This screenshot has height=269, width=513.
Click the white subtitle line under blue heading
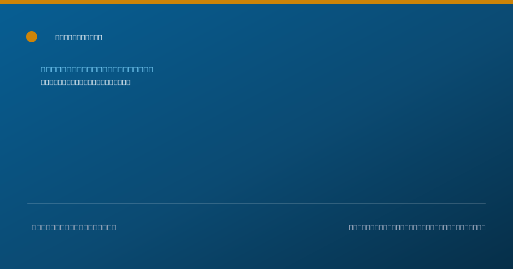85,82
